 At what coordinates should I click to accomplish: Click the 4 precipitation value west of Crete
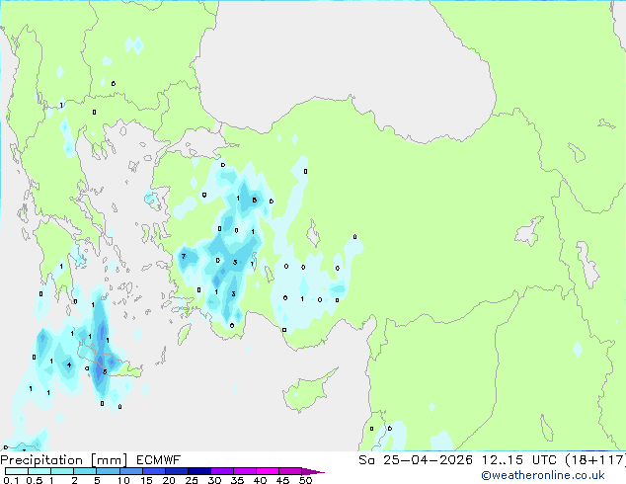(68, 365)
